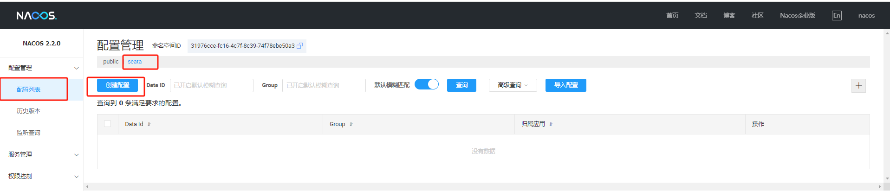Click the horizontal scrollbar right arrow

click(879, 187)
